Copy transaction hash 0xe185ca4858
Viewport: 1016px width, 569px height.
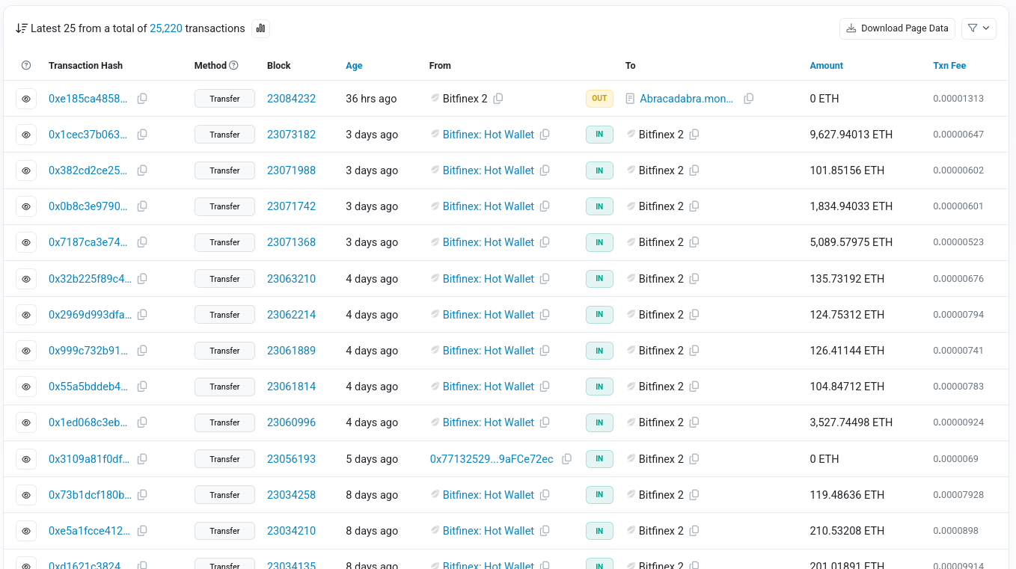pos(142,99)
